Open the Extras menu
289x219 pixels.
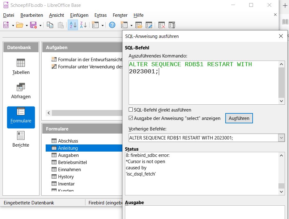[100, 15]
